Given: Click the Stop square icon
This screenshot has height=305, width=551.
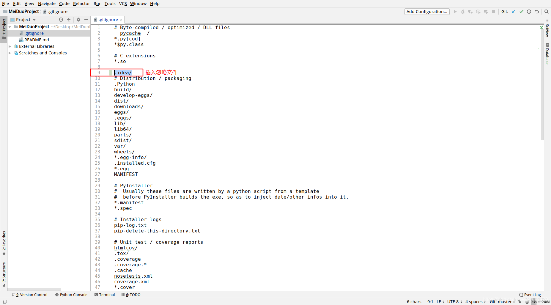Looking at the screenshot, I should pyautogui.click(x=494, y=12).
